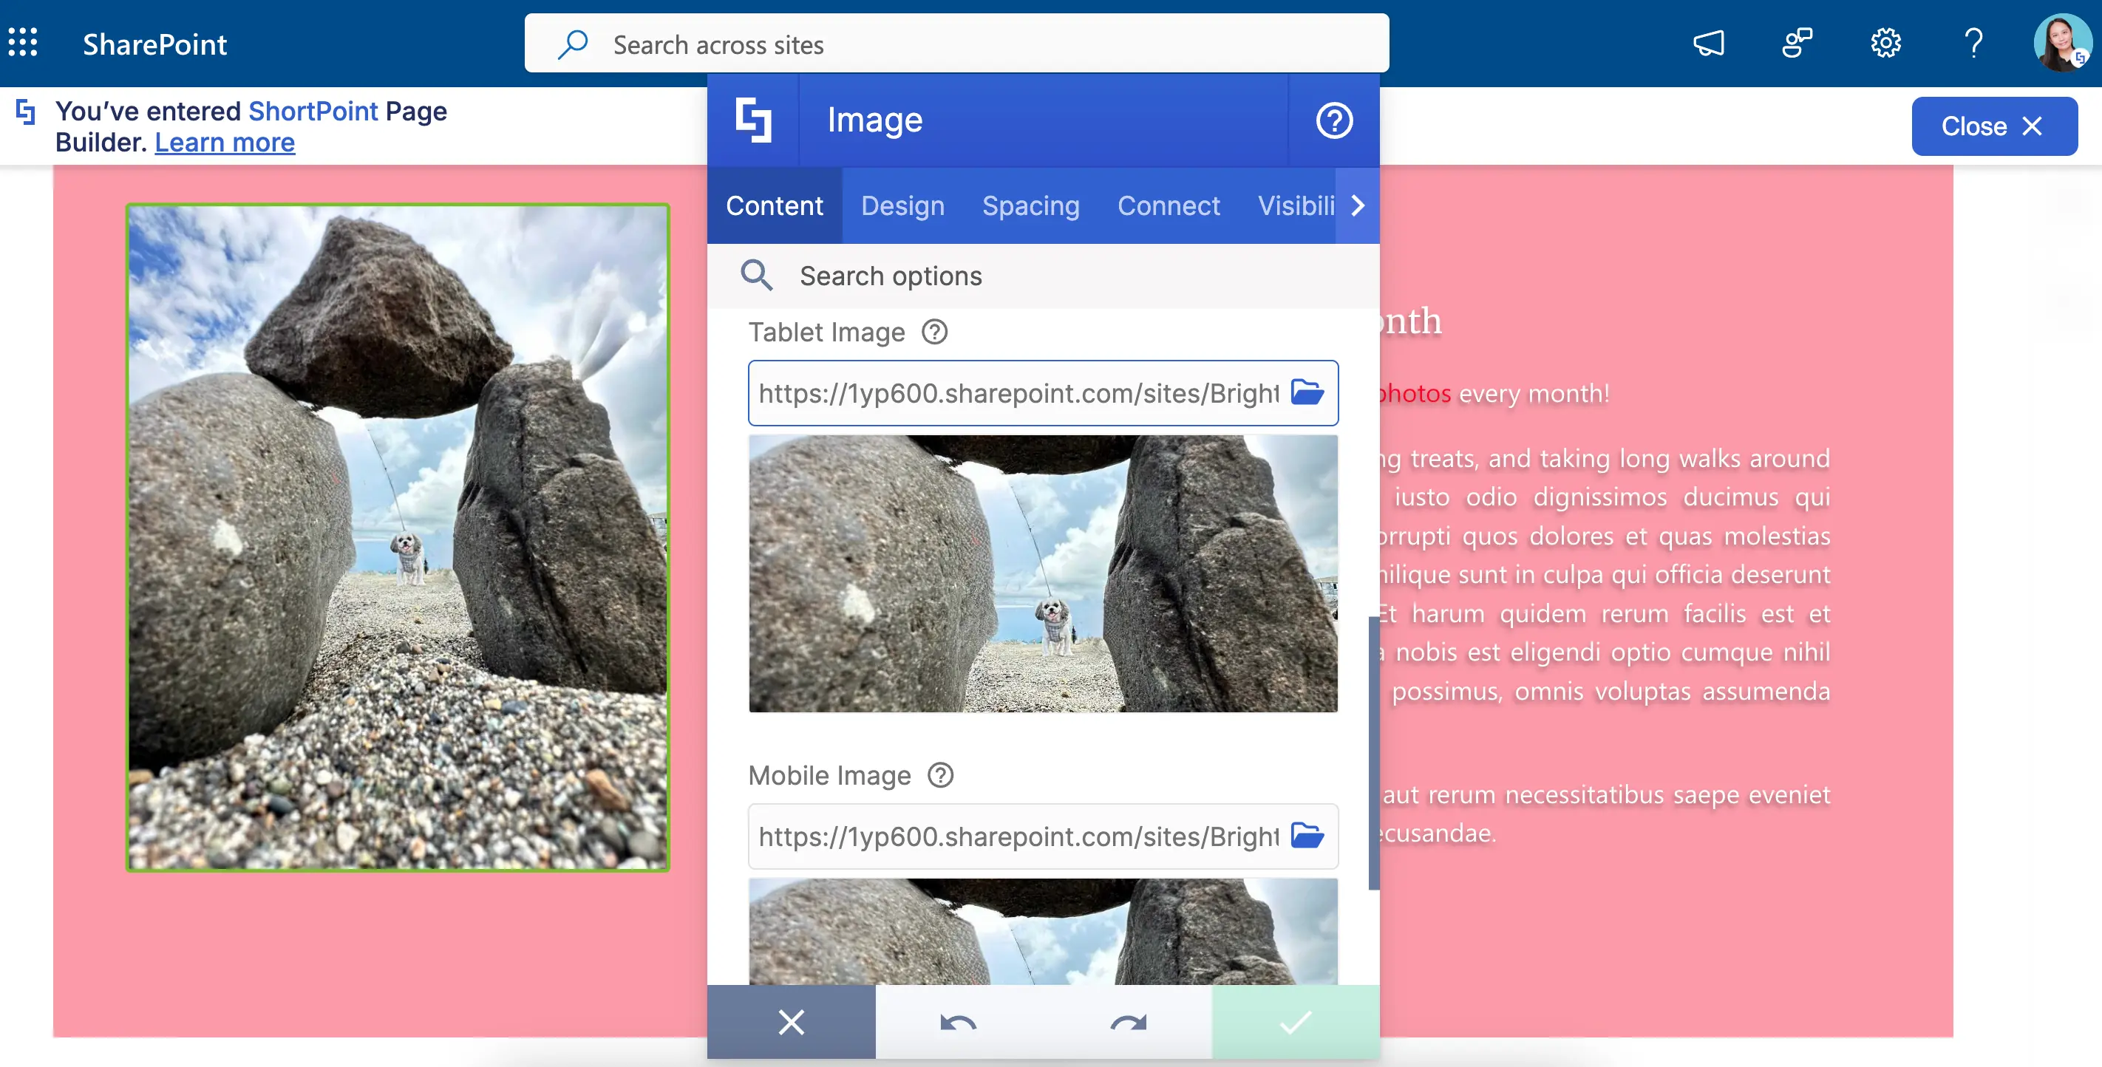This screenshot has width=2102, height=1067.
Task: Open the Settings gear icon
Action: 1885,42
